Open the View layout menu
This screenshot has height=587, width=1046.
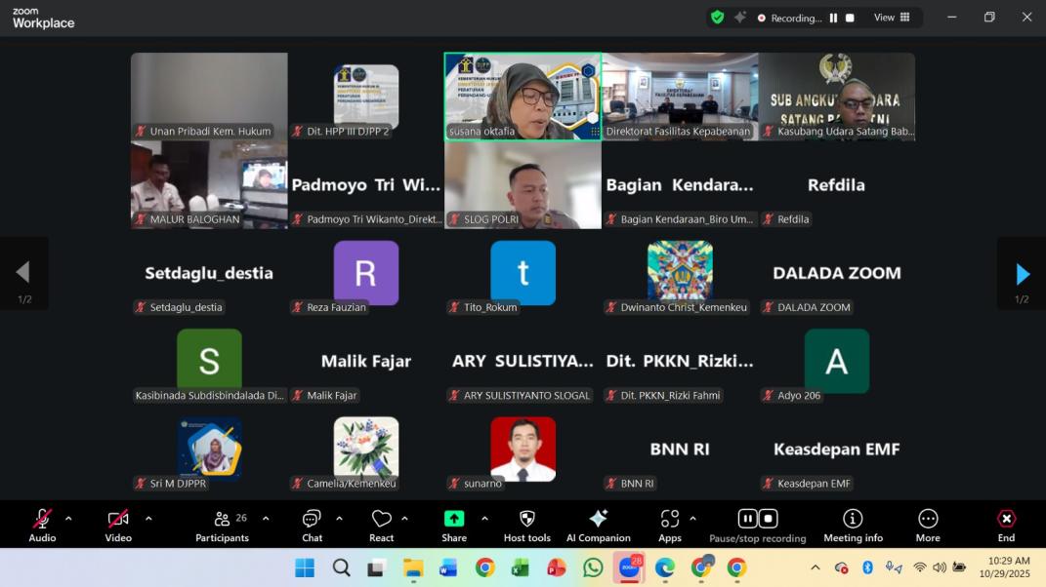pyautogui.click(x=891, y=18)
